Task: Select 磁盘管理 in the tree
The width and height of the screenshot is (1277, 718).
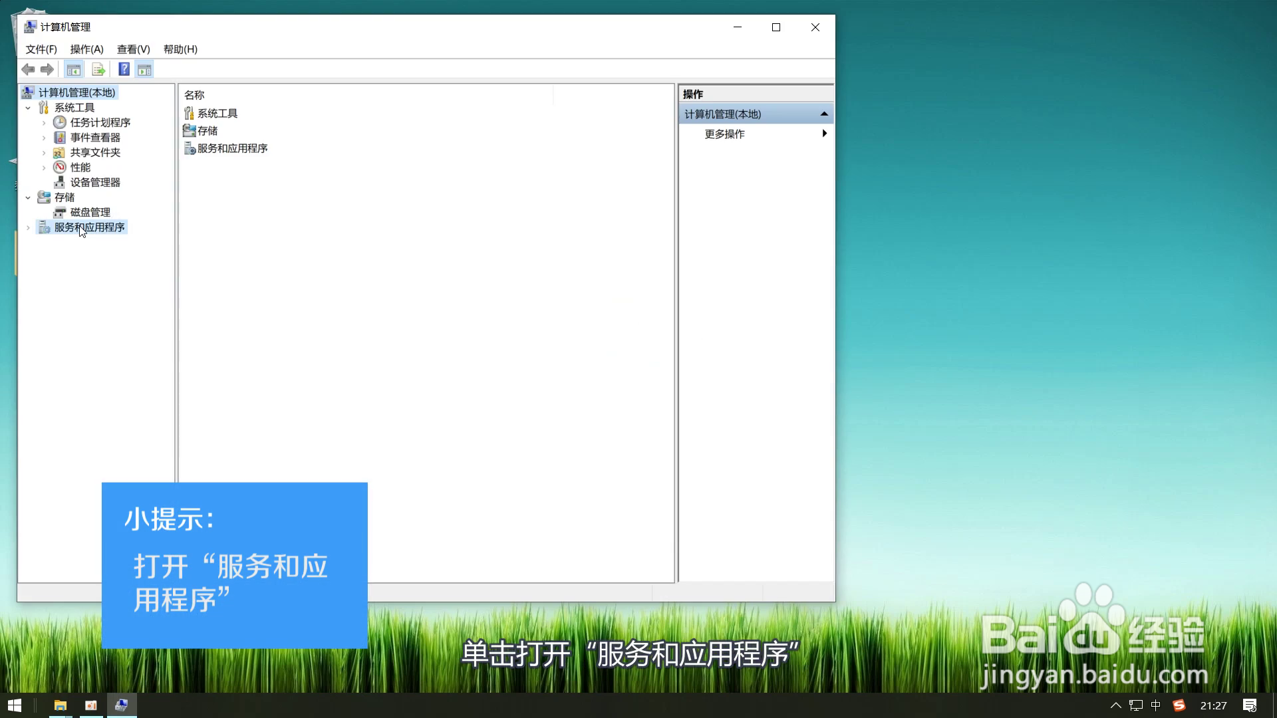Action: 90,212
